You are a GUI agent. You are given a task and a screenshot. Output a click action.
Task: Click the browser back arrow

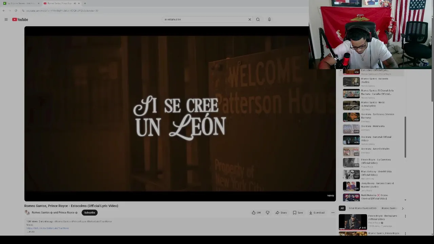pyautogui.click(x=4, y=11)
